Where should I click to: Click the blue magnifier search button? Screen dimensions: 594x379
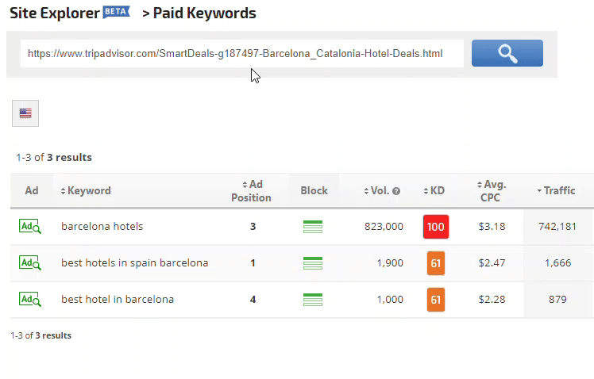tap(507, 53)
